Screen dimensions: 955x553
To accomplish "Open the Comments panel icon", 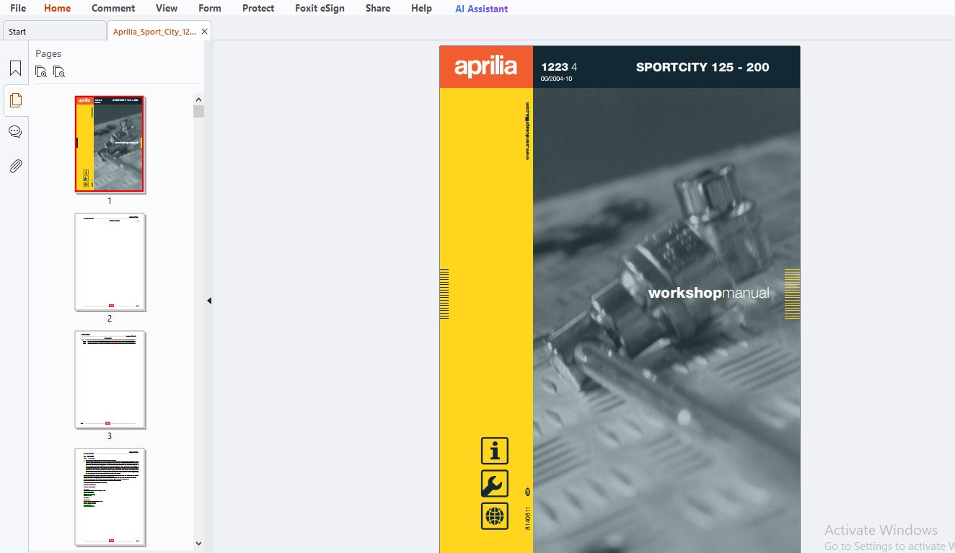I will pos(15,132).
